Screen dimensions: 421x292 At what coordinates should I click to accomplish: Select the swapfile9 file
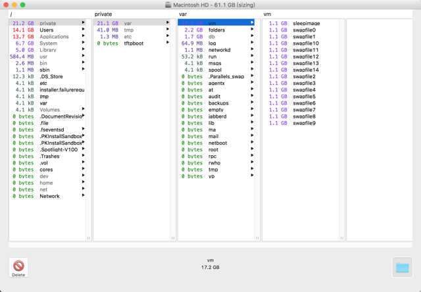tap(301, 123)
